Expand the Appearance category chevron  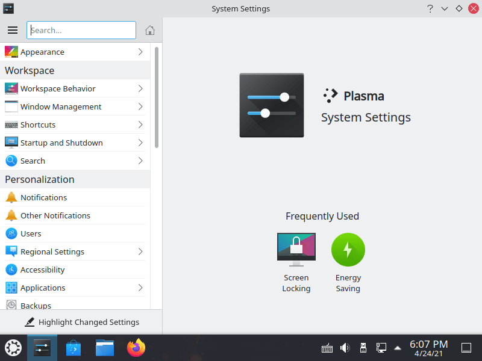[140, 52]
